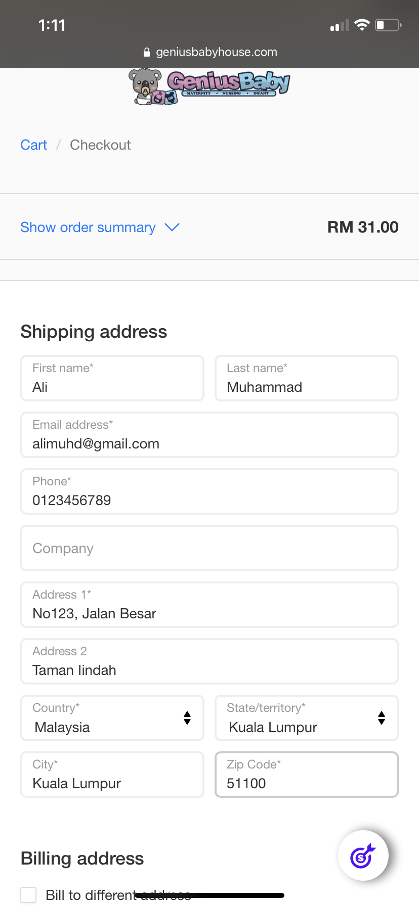The height and width of the screenshot is (906, 419).
Task: Go back to Cart via breadcrumb
Action: pyautogui.click(x=33, y=145)
